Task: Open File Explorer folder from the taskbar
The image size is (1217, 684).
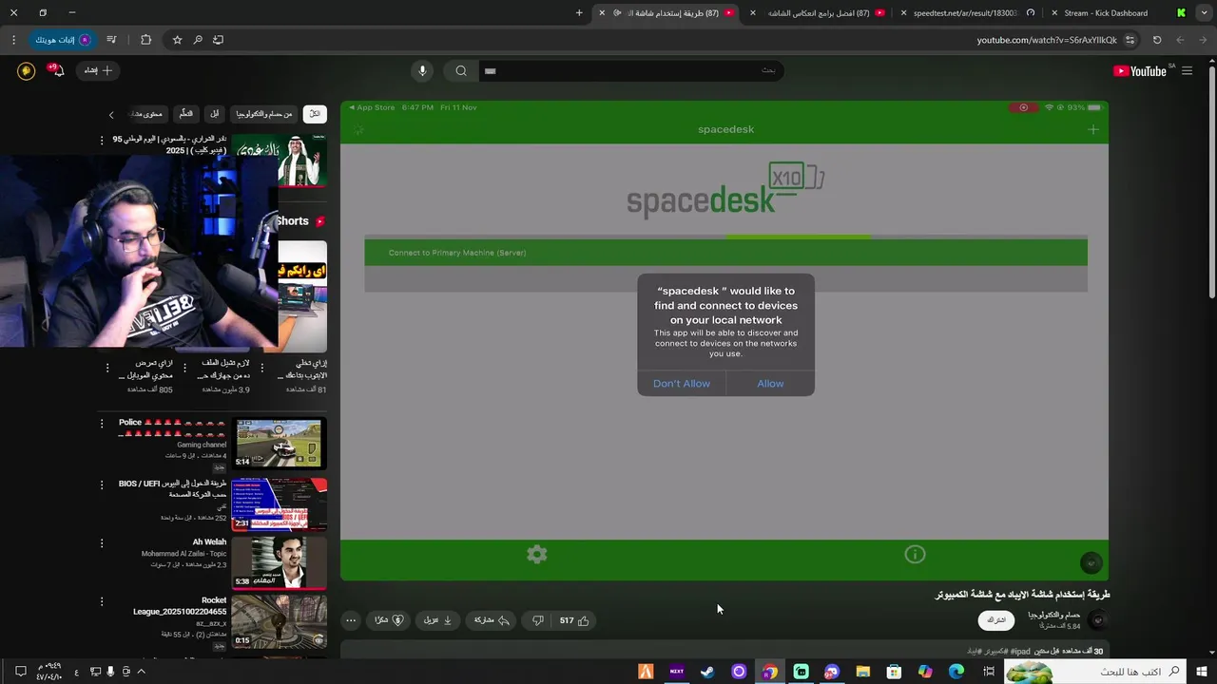Action: pos(863,672)
